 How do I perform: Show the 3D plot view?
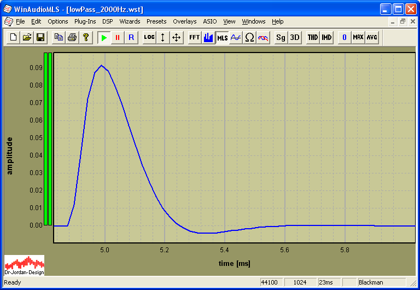[294, 37]
